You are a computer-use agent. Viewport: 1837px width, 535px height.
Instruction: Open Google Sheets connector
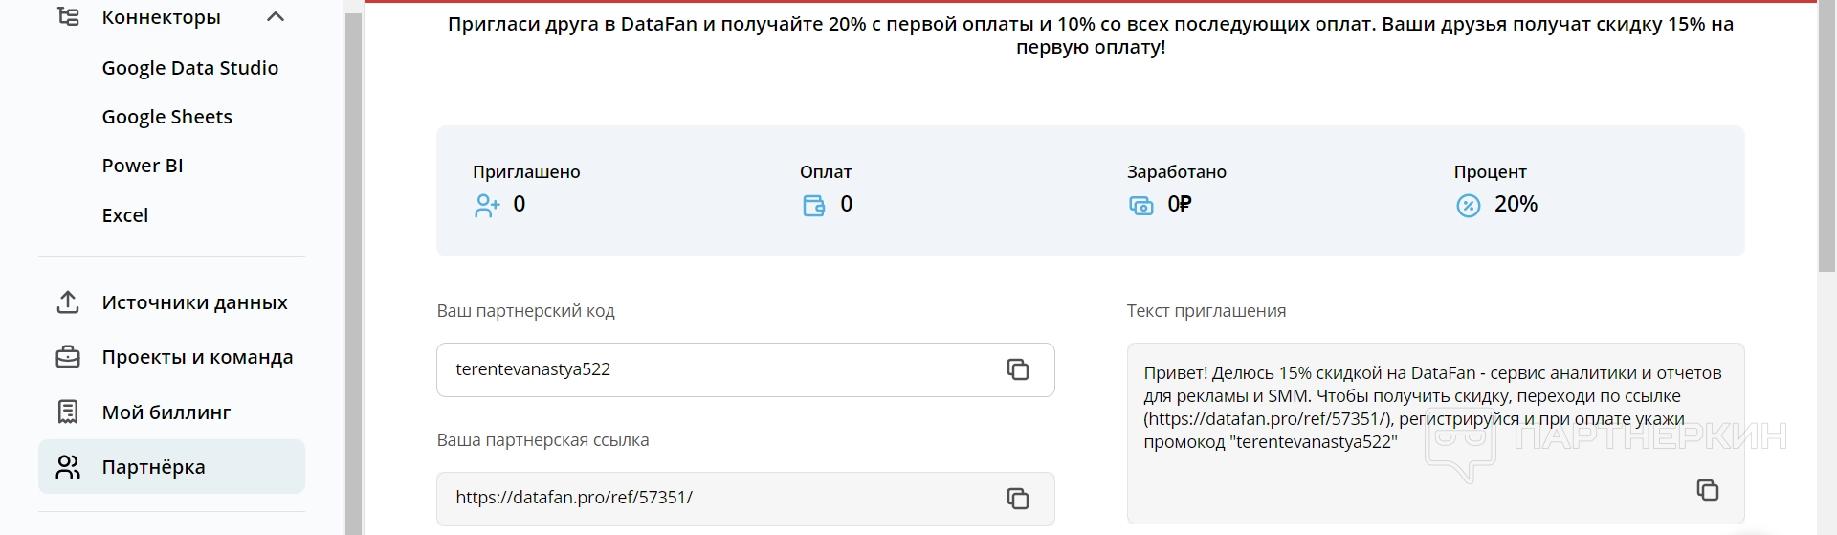[166, 117]
